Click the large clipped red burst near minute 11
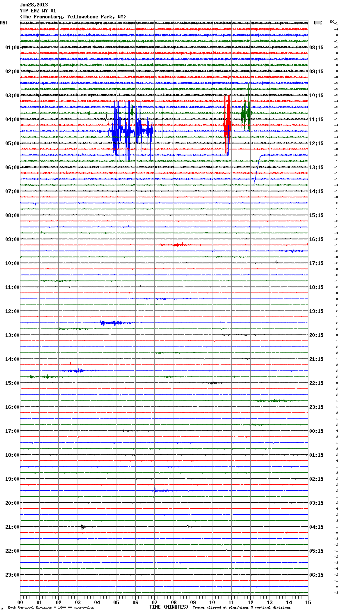Viewport: 340px width, 613px height. tap(227, 125)
